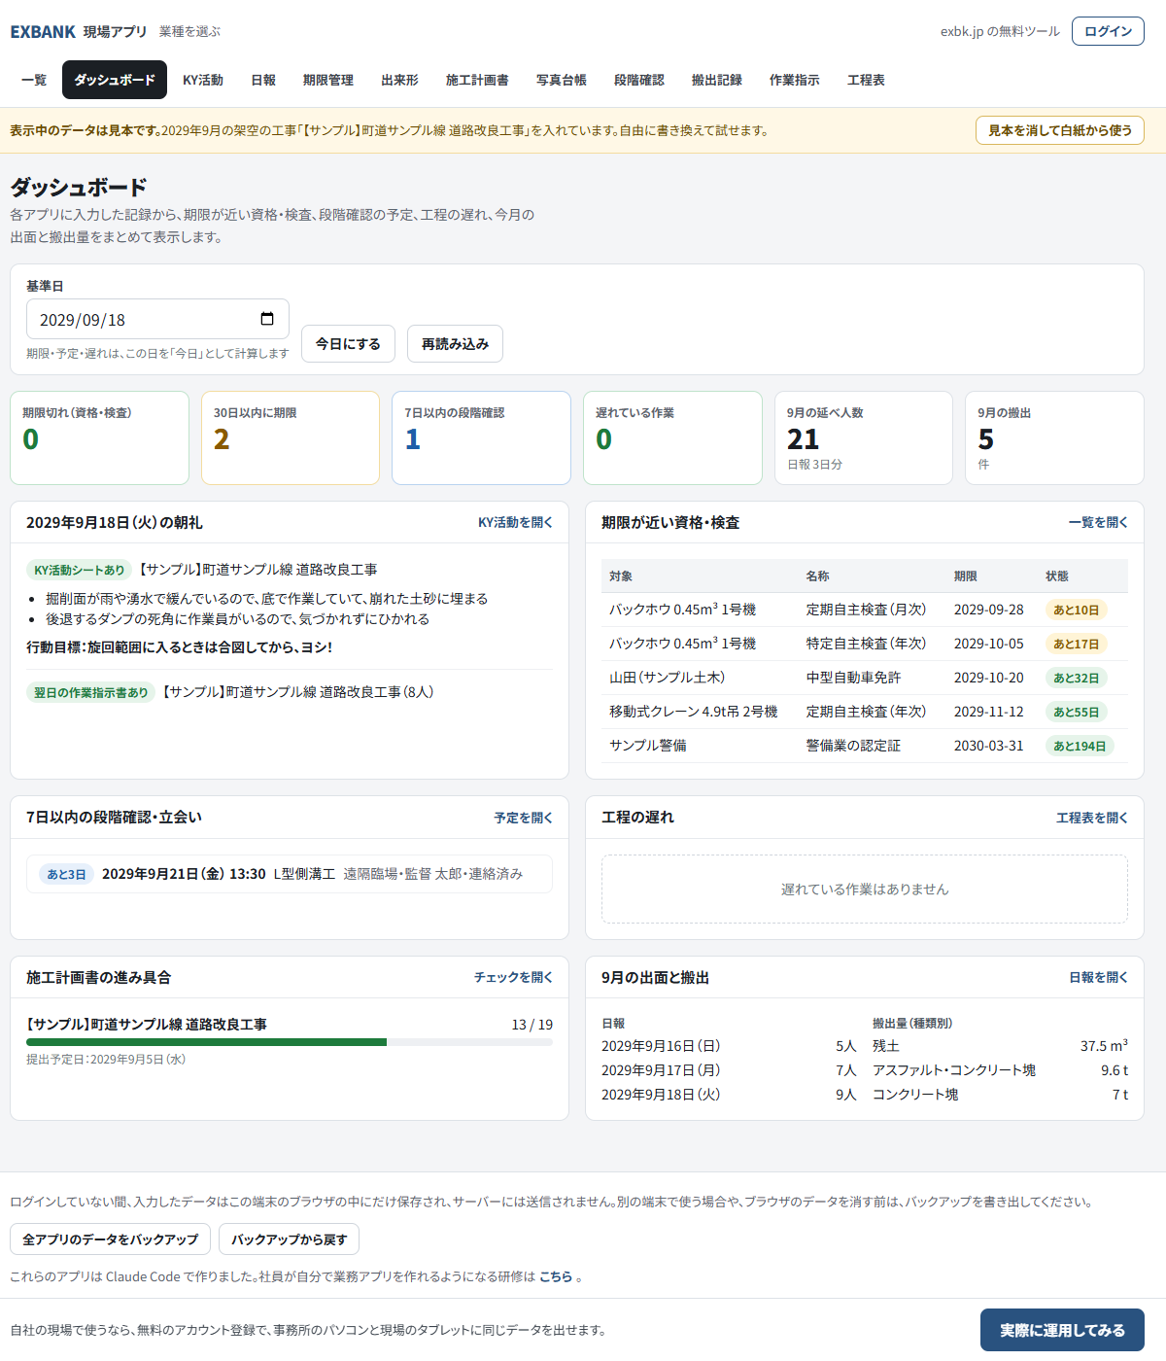
Task: Click 見本を消して白紙から使う button
Action: 1060,130
